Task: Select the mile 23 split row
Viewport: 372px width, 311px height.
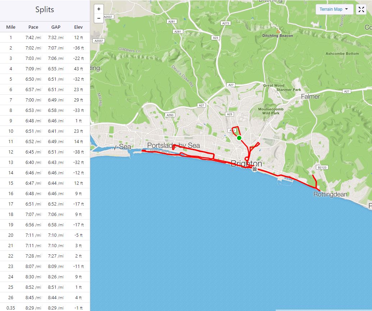Action: 45,266
